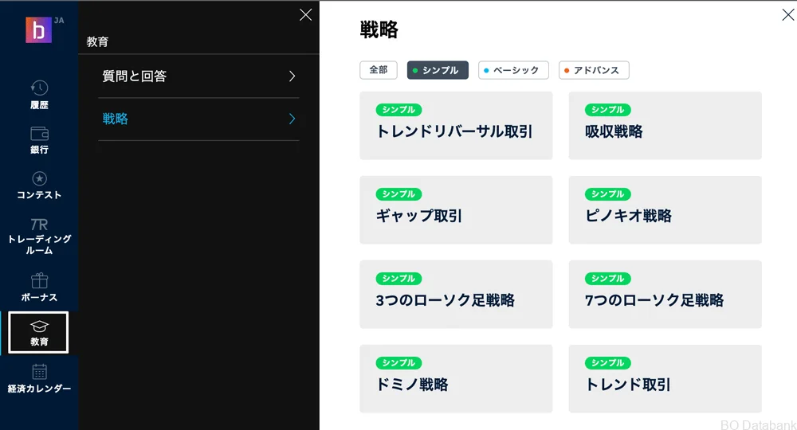Screen dimensions: 797x430
Task: Open the トレンドリバーサル取引 strategy card
Action: pos(456,126)
